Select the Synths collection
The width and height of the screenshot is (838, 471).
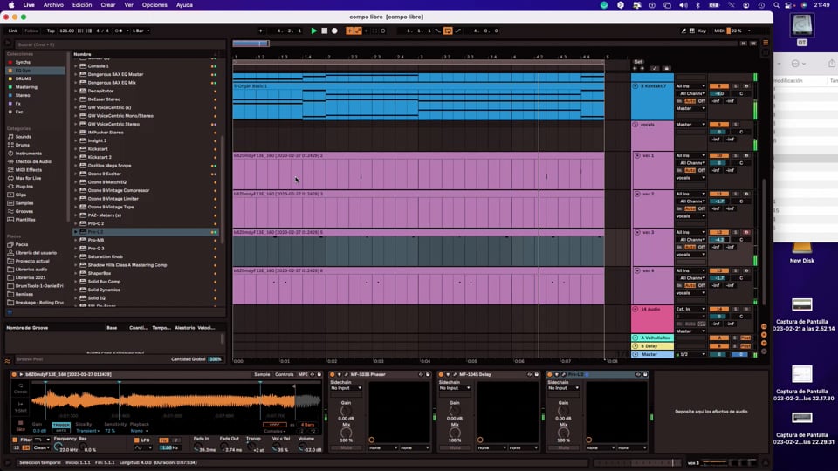pyautogui.click(x=23, y=62)
